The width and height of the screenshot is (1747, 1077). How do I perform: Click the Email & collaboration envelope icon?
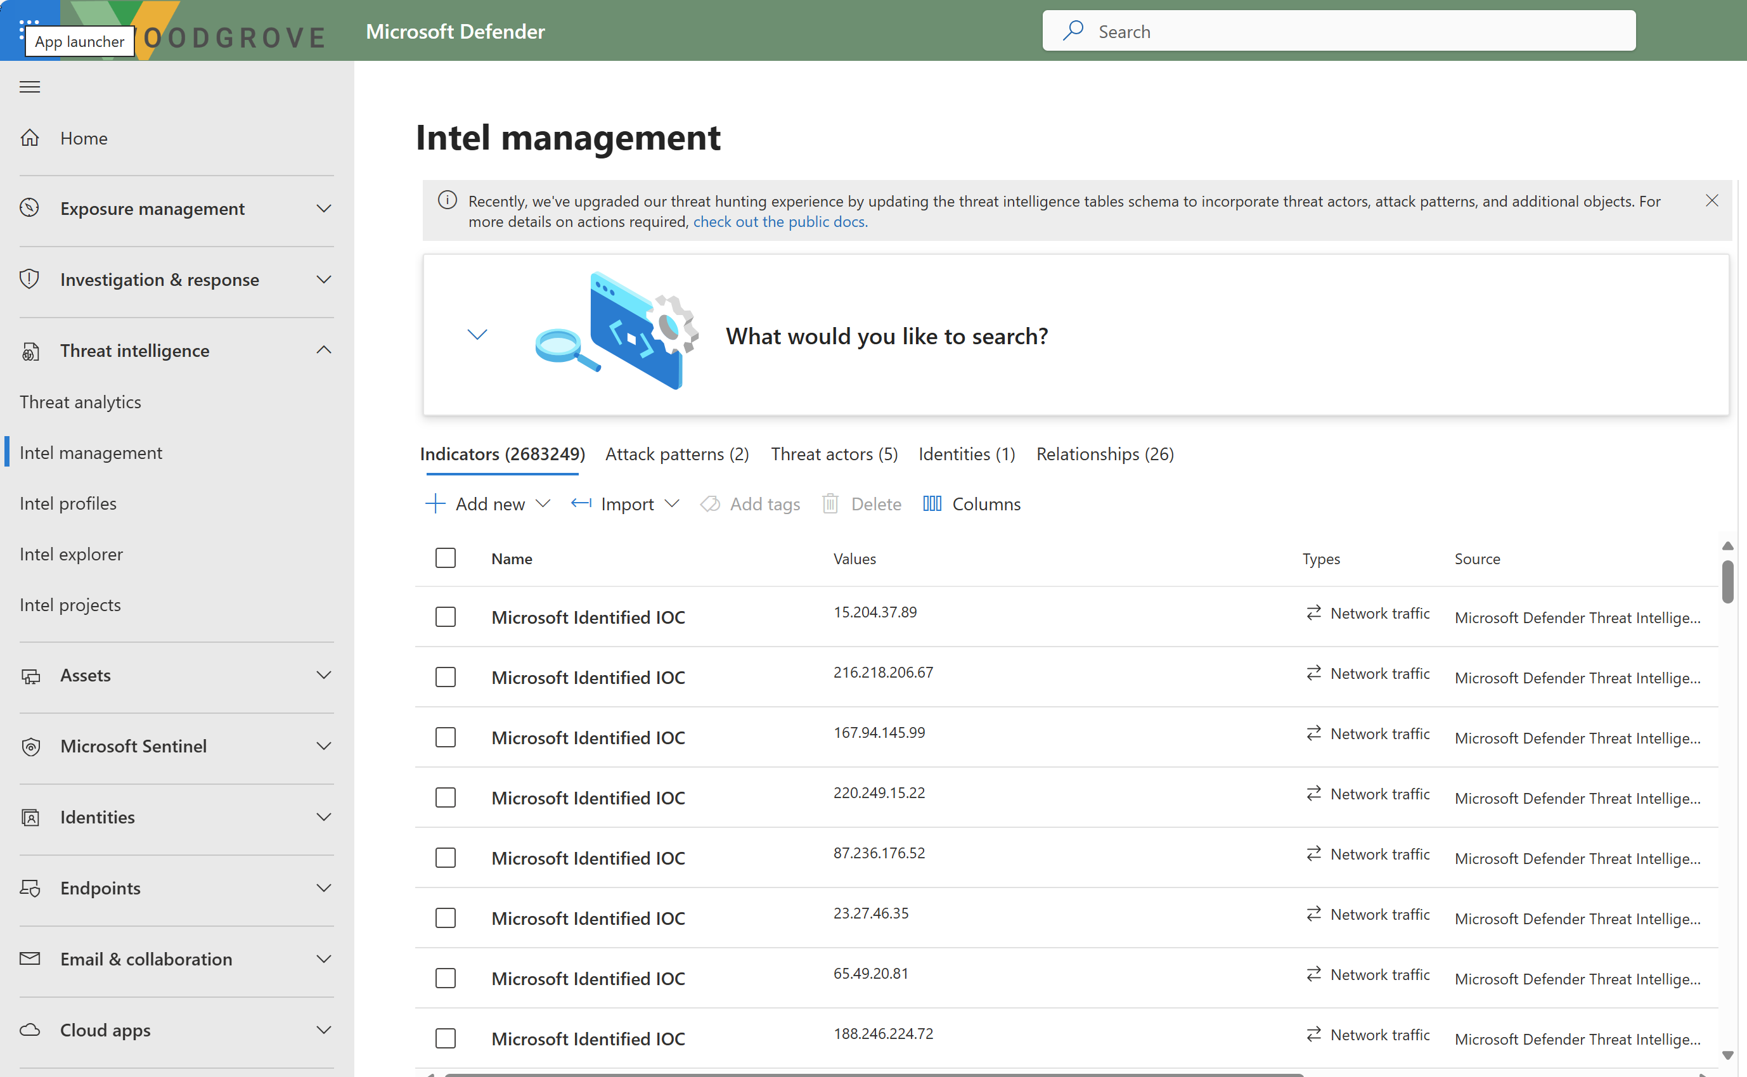pyautogui.click(x=30, y=958)
